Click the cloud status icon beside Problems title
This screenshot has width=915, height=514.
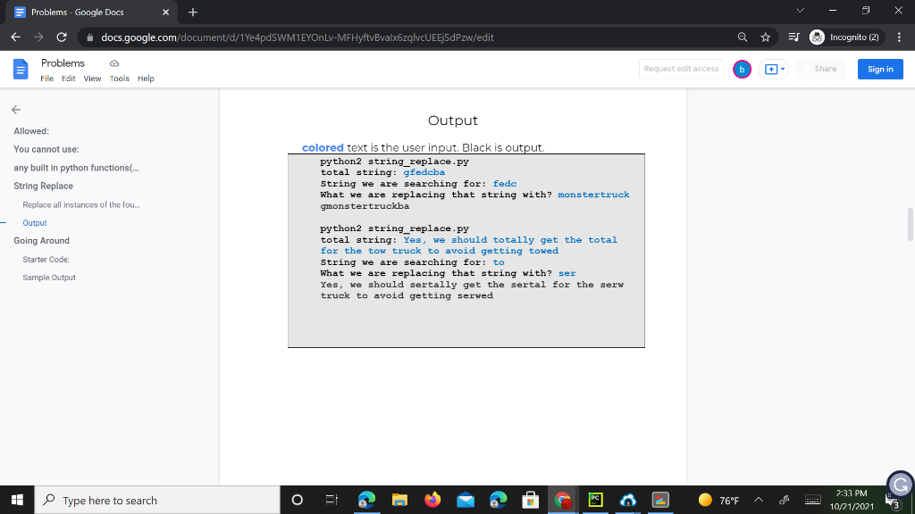coord(113,62)
